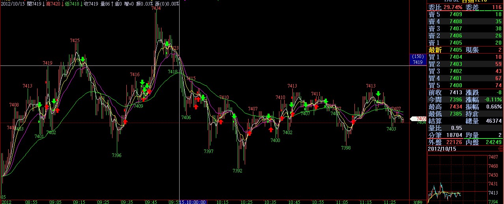Click the 委比 29.74% value

[453, 7]
